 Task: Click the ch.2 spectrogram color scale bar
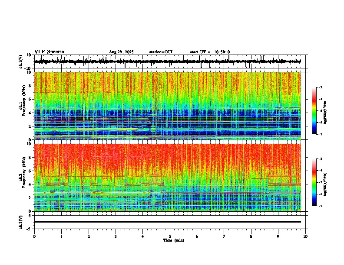tap(314, 182)
